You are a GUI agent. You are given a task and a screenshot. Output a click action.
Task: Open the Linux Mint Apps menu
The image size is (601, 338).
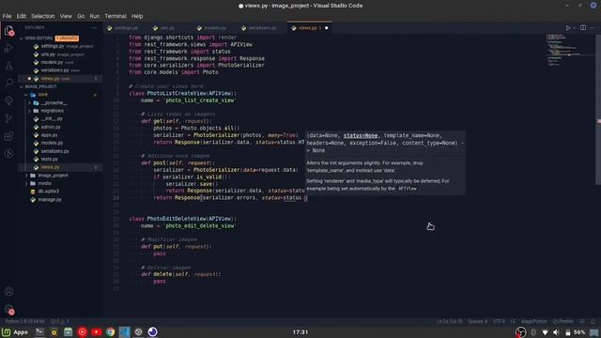click(x=15, y=331)
